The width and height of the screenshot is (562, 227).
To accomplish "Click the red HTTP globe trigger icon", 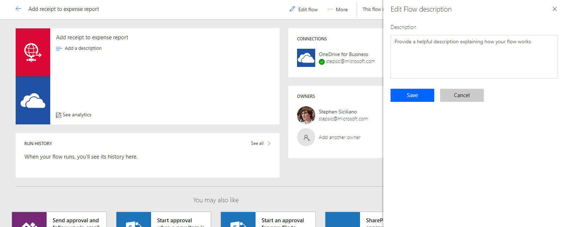I will (33, 52).
